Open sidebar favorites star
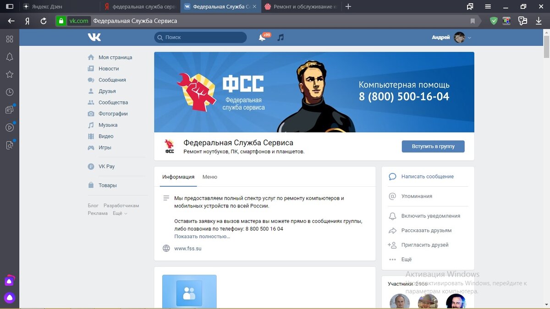This screenshot has width=550, height=309. pos(10,74)
